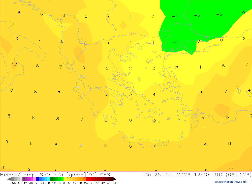252x184 pixels.
Task: Click the Sa weekday abbreviation
Action: [148, 174]
